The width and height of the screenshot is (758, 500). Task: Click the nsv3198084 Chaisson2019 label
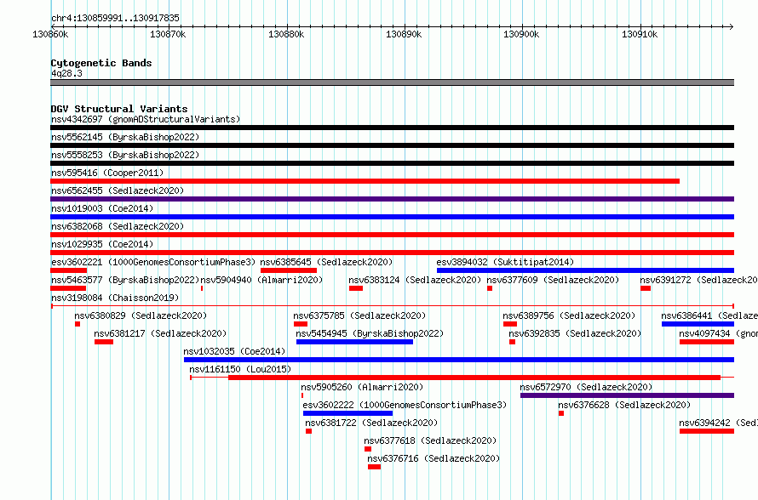tap(115, 298)
